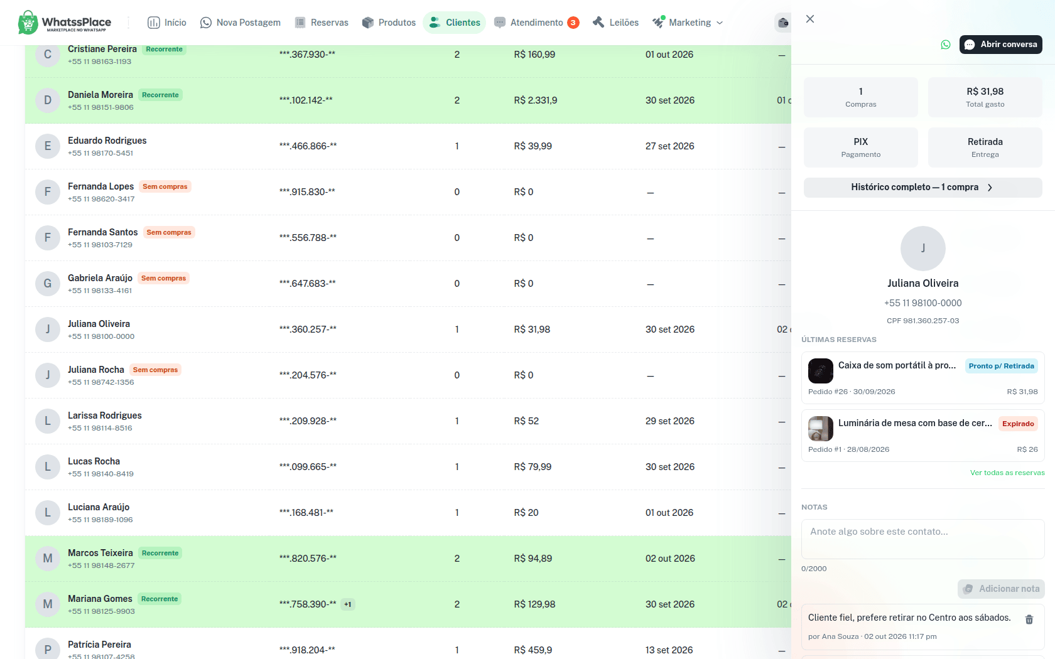Select Daniela Moreira's D avatar

coord(48,100)
